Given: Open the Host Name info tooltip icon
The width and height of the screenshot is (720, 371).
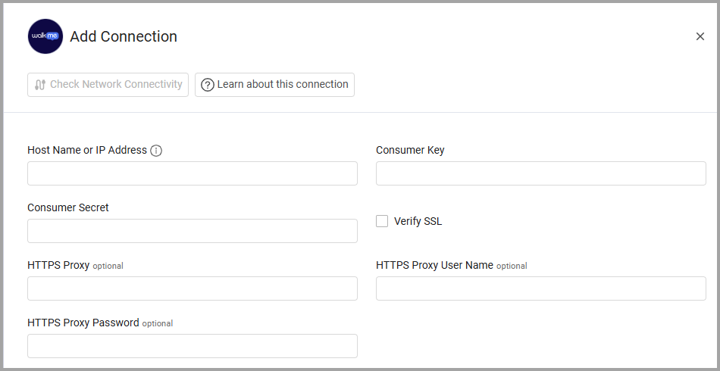Looking at the screenshot, I should (x=156, y=151).
